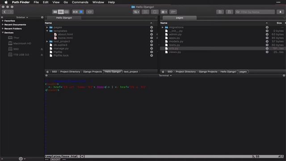Go back with the left arrow toolbar button
Viewport: 286px width, 161px height.
point(5,12)
